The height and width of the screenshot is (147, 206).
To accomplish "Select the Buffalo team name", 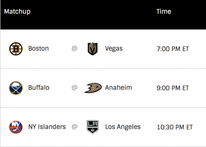I will (x=39, y=88).
